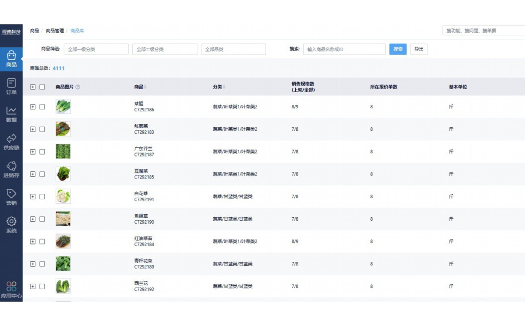
Task: Click the 导出 export button
Action: coord(419,49)
